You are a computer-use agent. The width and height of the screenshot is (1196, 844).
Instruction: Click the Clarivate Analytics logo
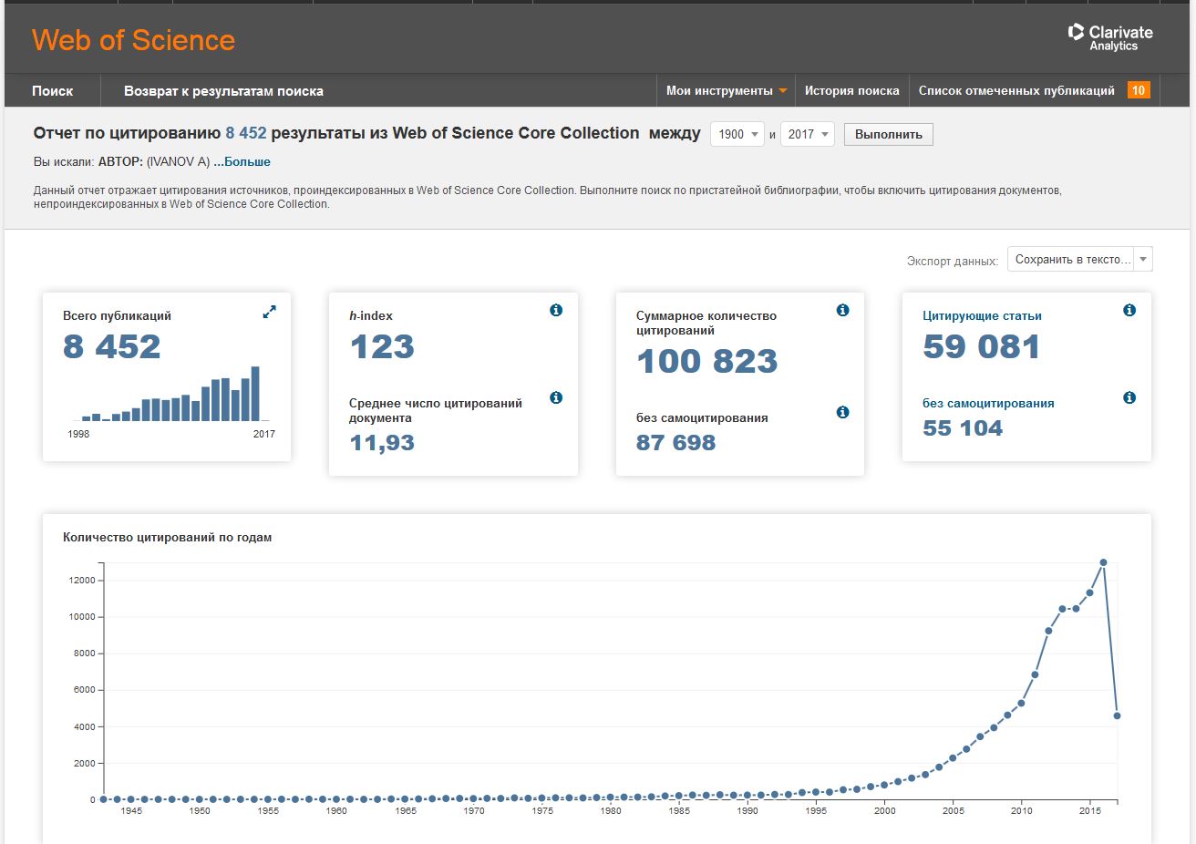[1110, 37]
